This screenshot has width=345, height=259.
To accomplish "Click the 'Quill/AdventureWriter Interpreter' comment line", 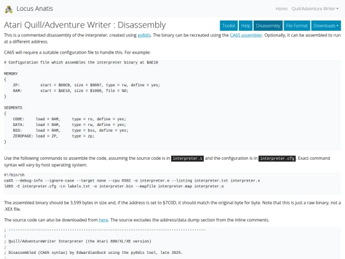I will [78, 241].
